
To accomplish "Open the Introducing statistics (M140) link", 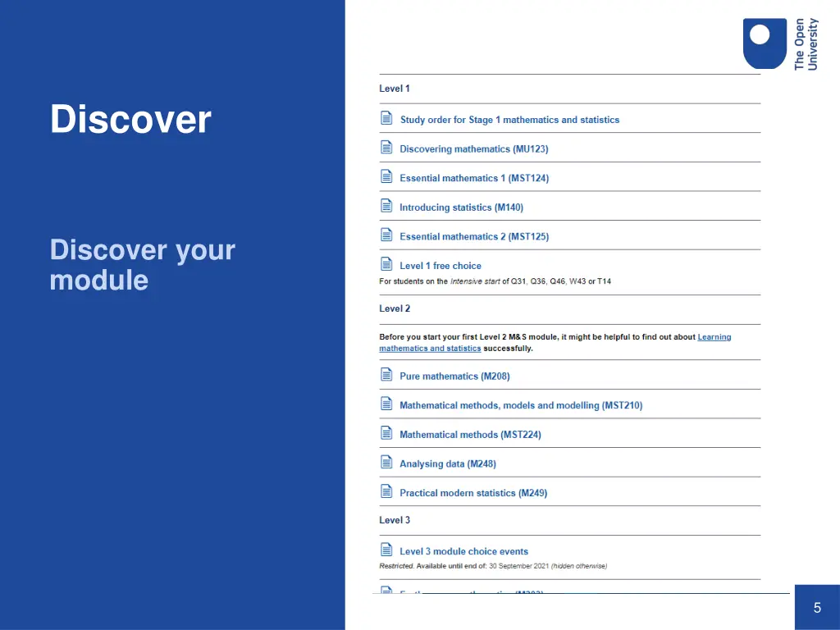I will pyautogui.click(x=461, y=208).
